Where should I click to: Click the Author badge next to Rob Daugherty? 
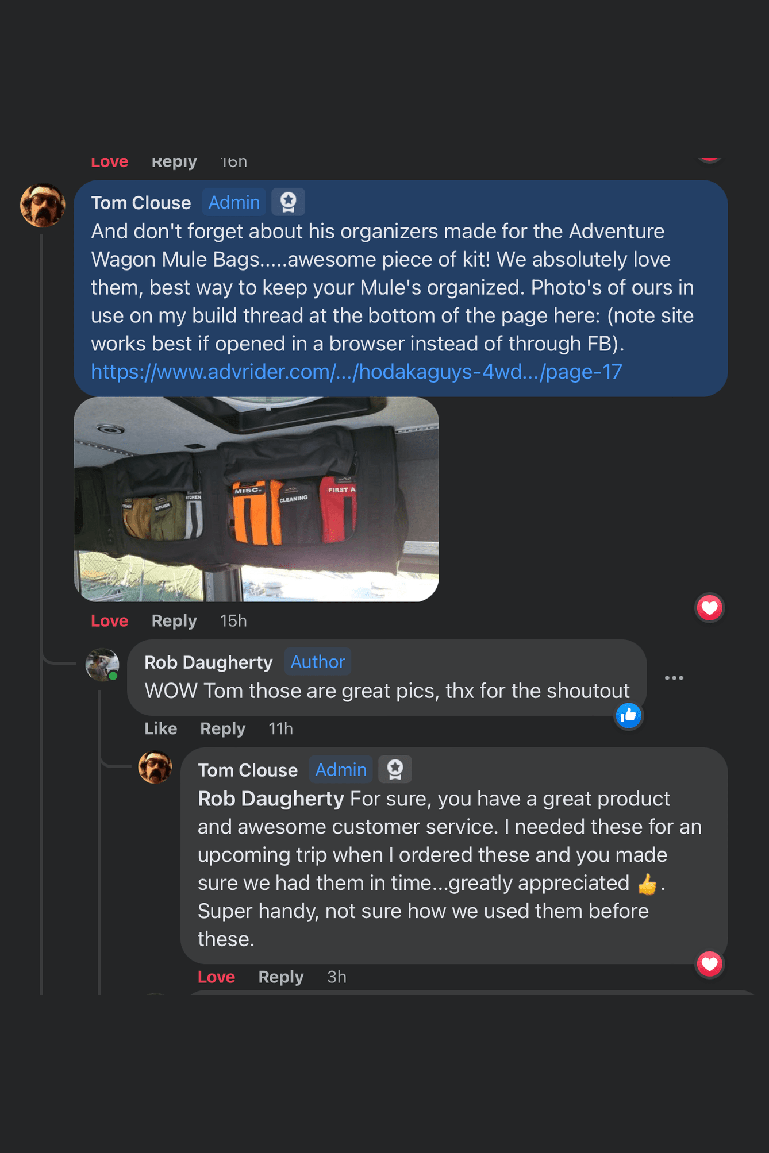click(x=317, y=662)
